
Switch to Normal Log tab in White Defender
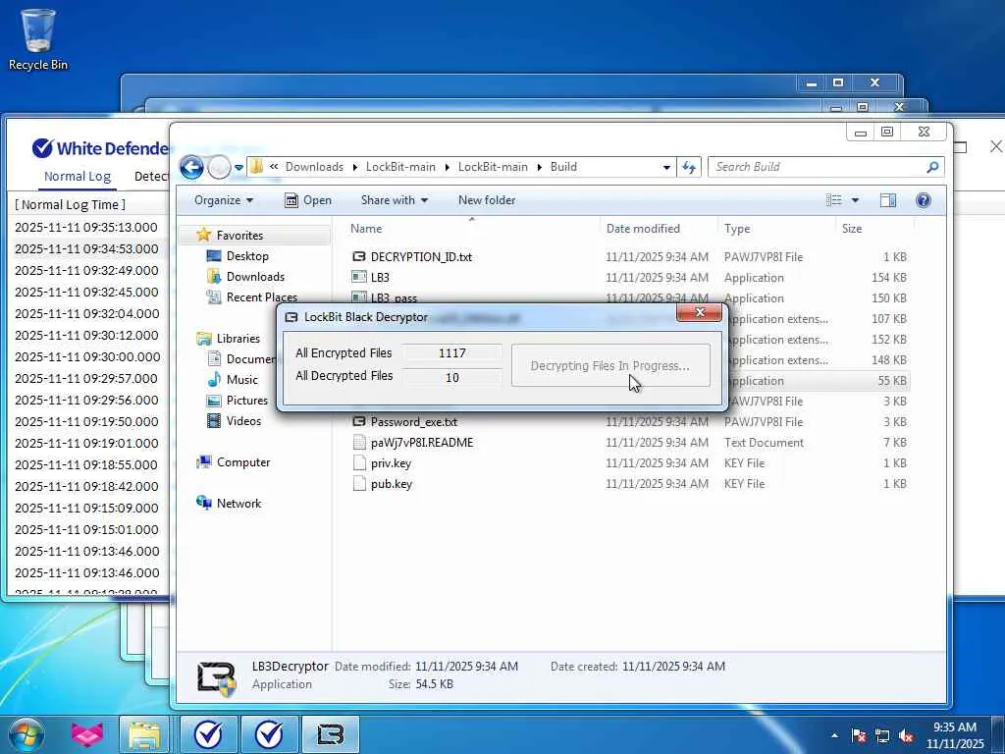pyautogui.click(x=78, y=177)
